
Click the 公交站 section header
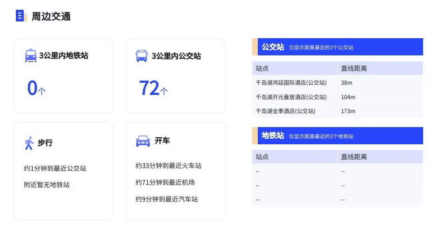(338, 47)
